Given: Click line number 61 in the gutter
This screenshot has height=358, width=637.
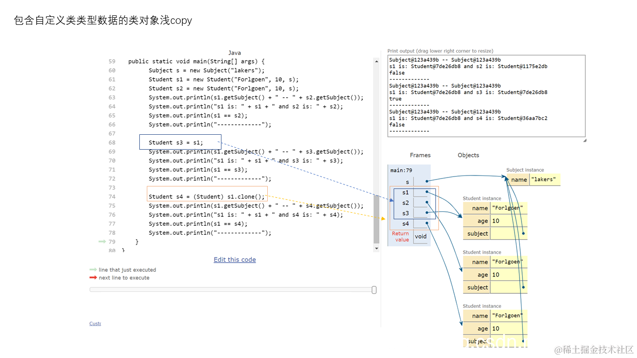Looking at the screenshot, I should [111, 80].
